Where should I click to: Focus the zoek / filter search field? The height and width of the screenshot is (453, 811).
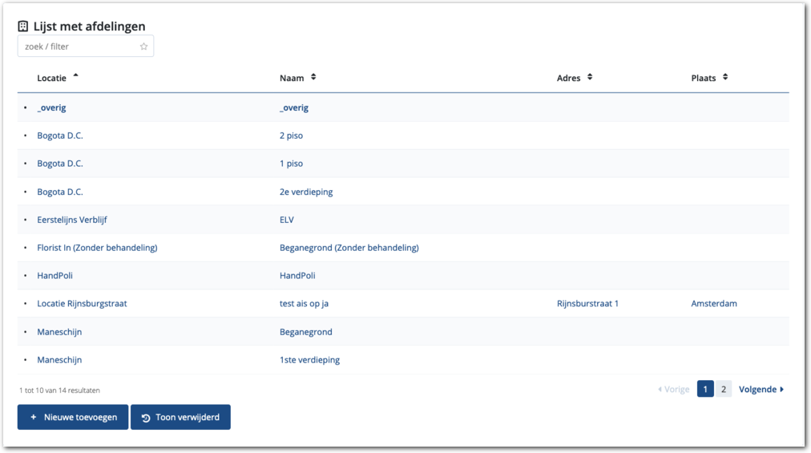[x=79, y=47]
